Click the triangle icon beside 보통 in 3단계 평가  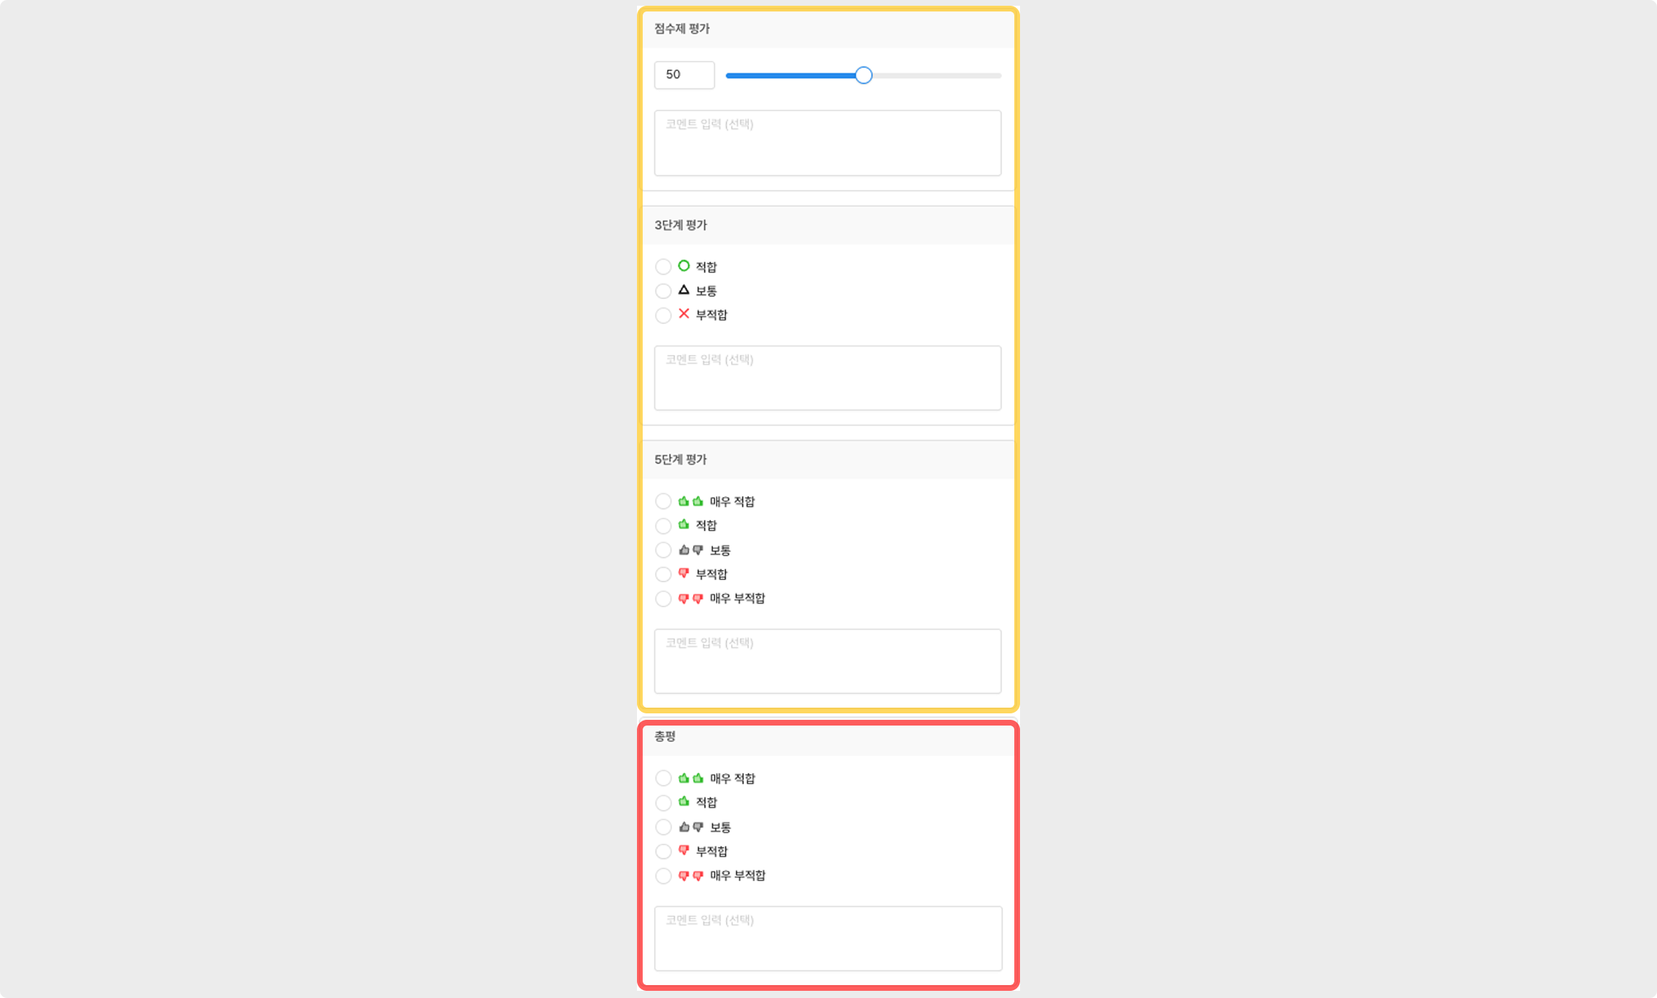(684, 290)
